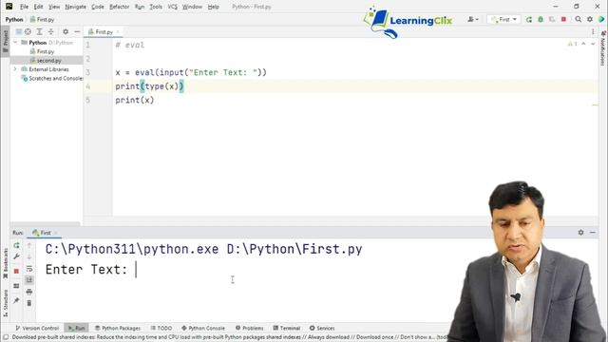Go to previous highlighted error arrow

pos(583,44)
